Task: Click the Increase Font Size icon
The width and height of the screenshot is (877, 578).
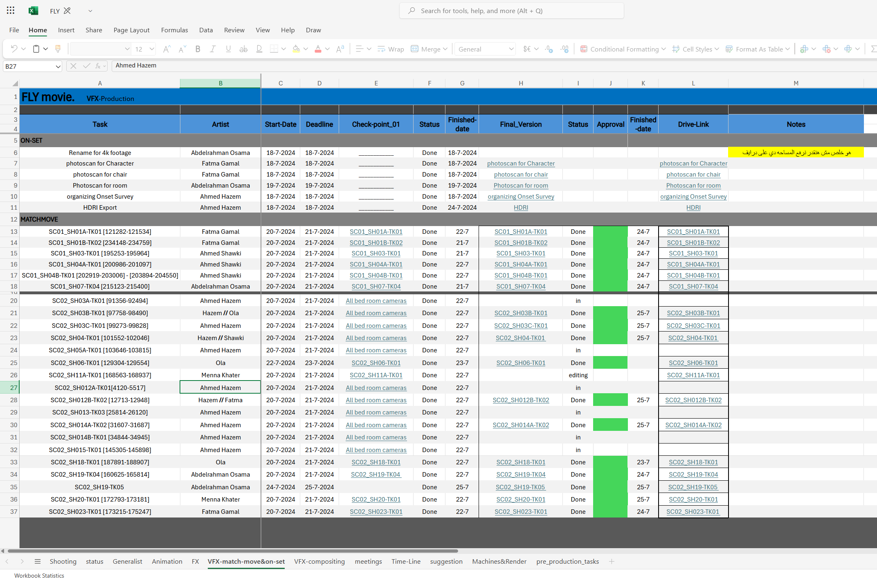Action: (166, 49)
